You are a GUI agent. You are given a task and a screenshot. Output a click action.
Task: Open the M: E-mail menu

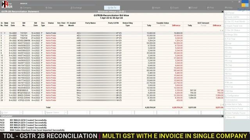[x=193, y=8]
